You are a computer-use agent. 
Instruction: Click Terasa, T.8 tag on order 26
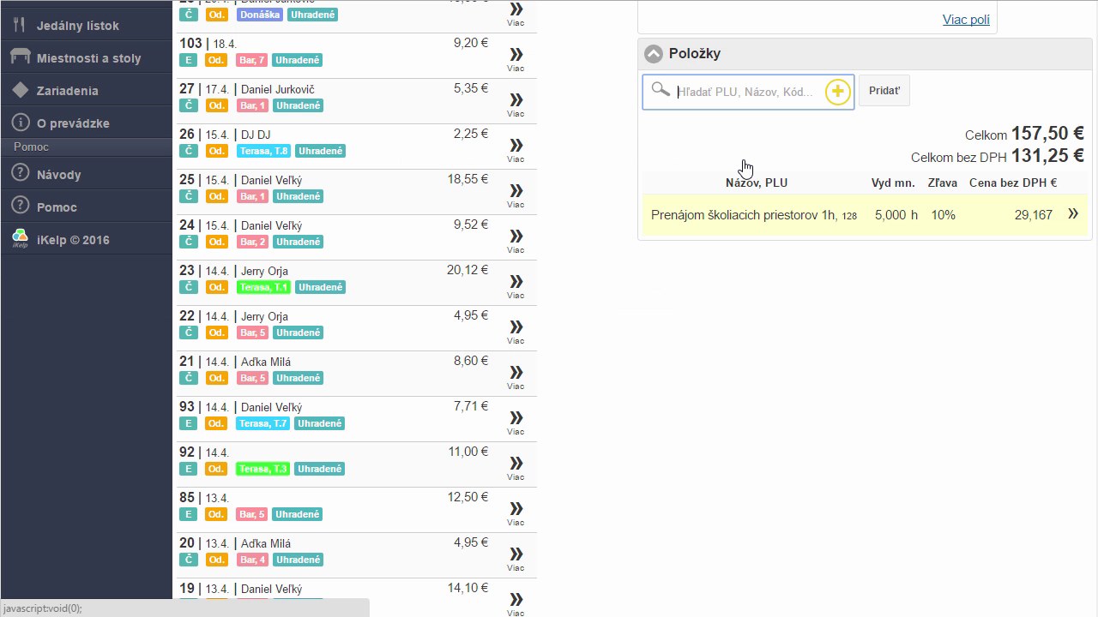click(264, 151)
